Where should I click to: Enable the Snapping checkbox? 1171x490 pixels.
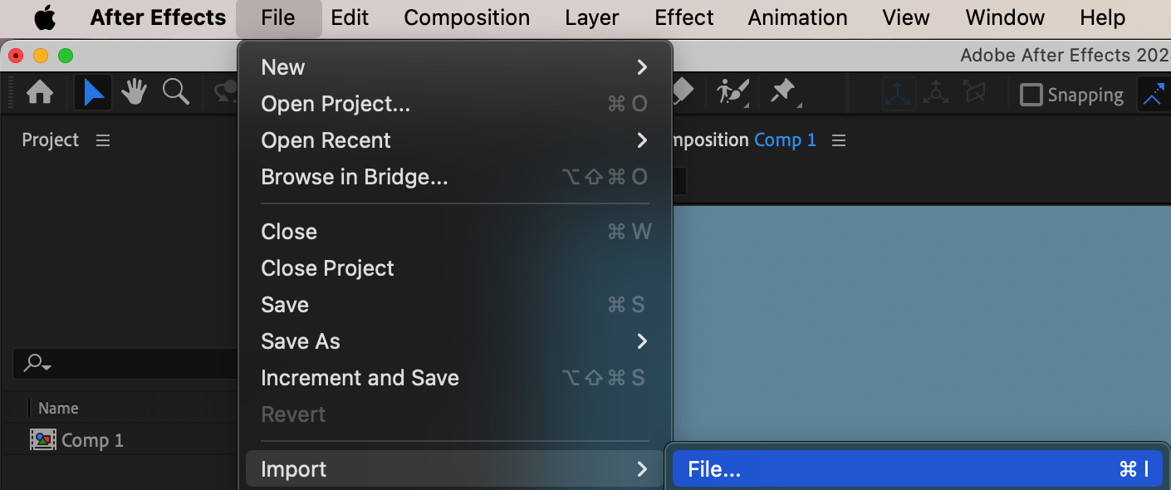[1031, 95]
